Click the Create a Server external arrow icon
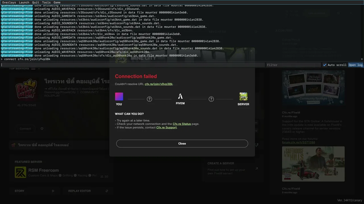Image resolution: width=364 pixels, height=204 pixels. (257, 169)
